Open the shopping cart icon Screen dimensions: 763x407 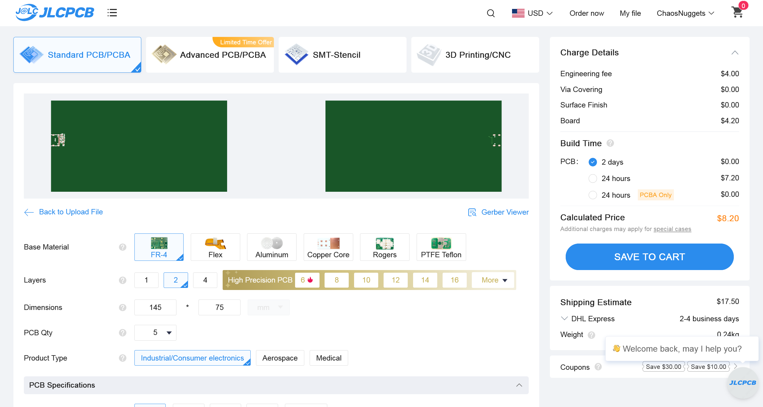(x=737, y=12)
